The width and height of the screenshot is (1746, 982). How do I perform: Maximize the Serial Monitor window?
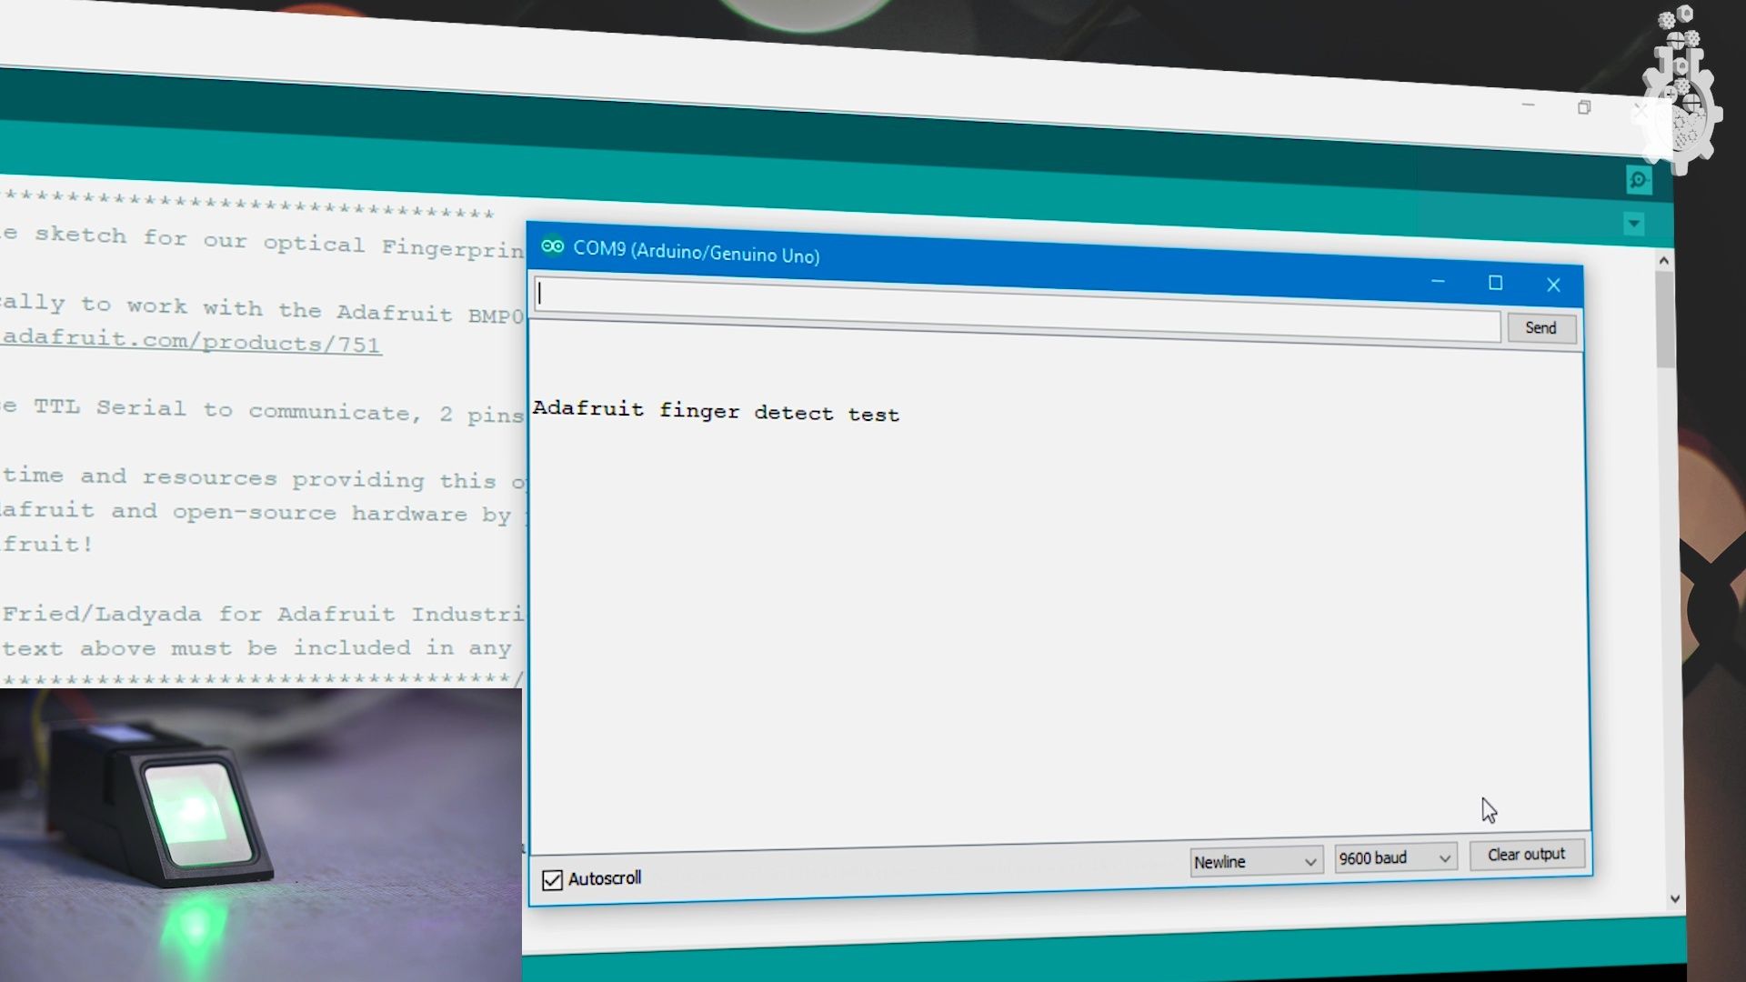[1494, 284]
